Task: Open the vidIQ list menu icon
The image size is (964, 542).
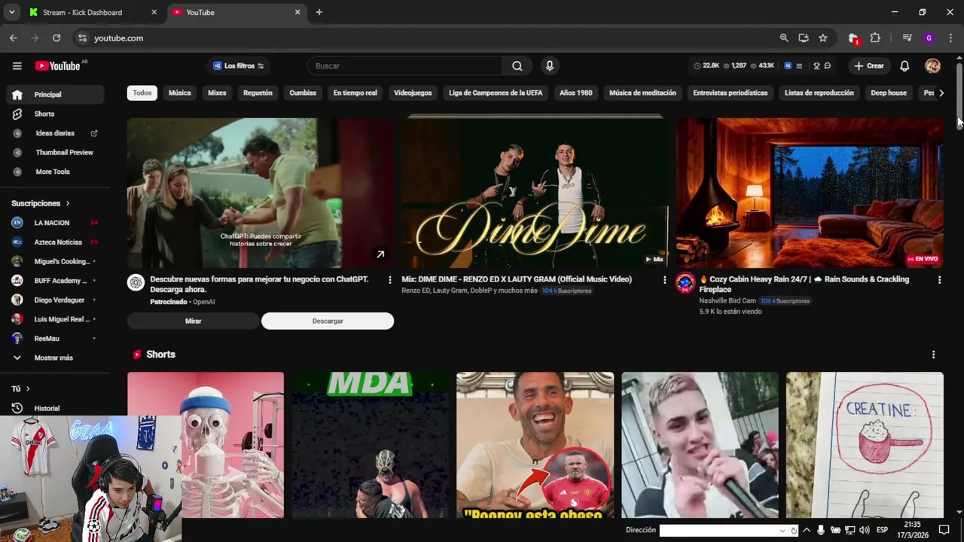Action: pos(799,65)
